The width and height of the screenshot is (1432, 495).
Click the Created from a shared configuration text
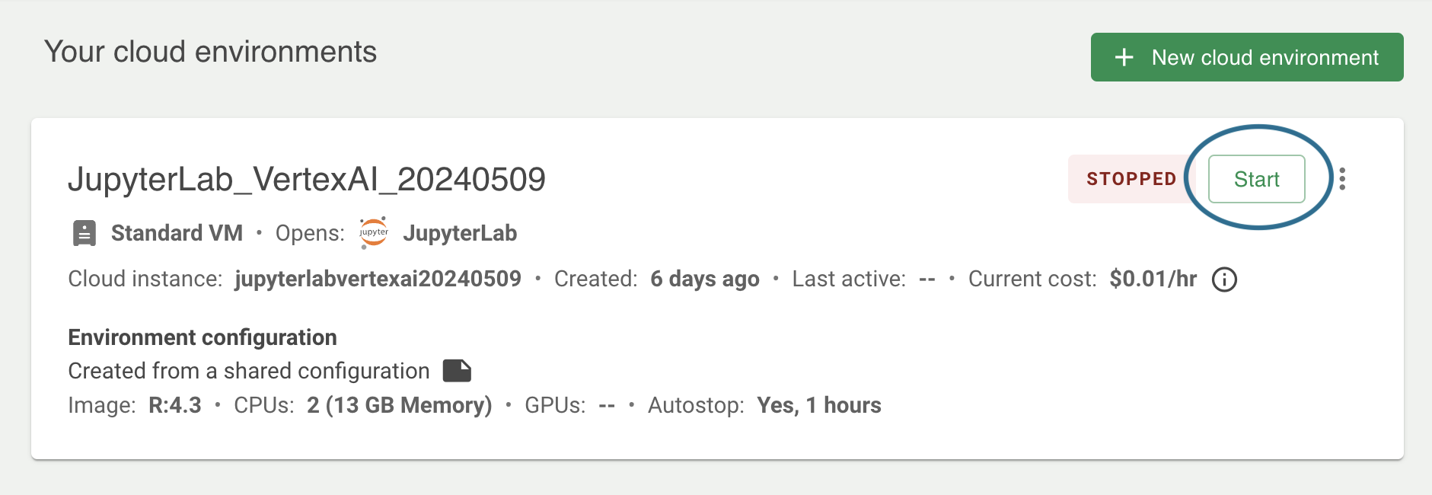(249, 371)
